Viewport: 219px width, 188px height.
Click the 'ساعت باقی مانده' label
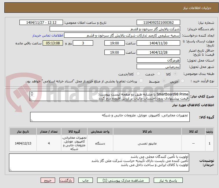28,43
